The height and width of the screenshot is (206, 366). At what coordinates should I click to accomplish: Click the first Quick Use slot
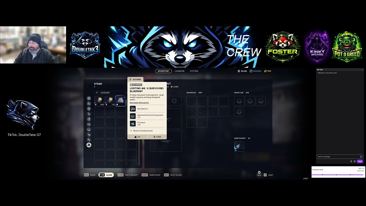coord(239,101)
